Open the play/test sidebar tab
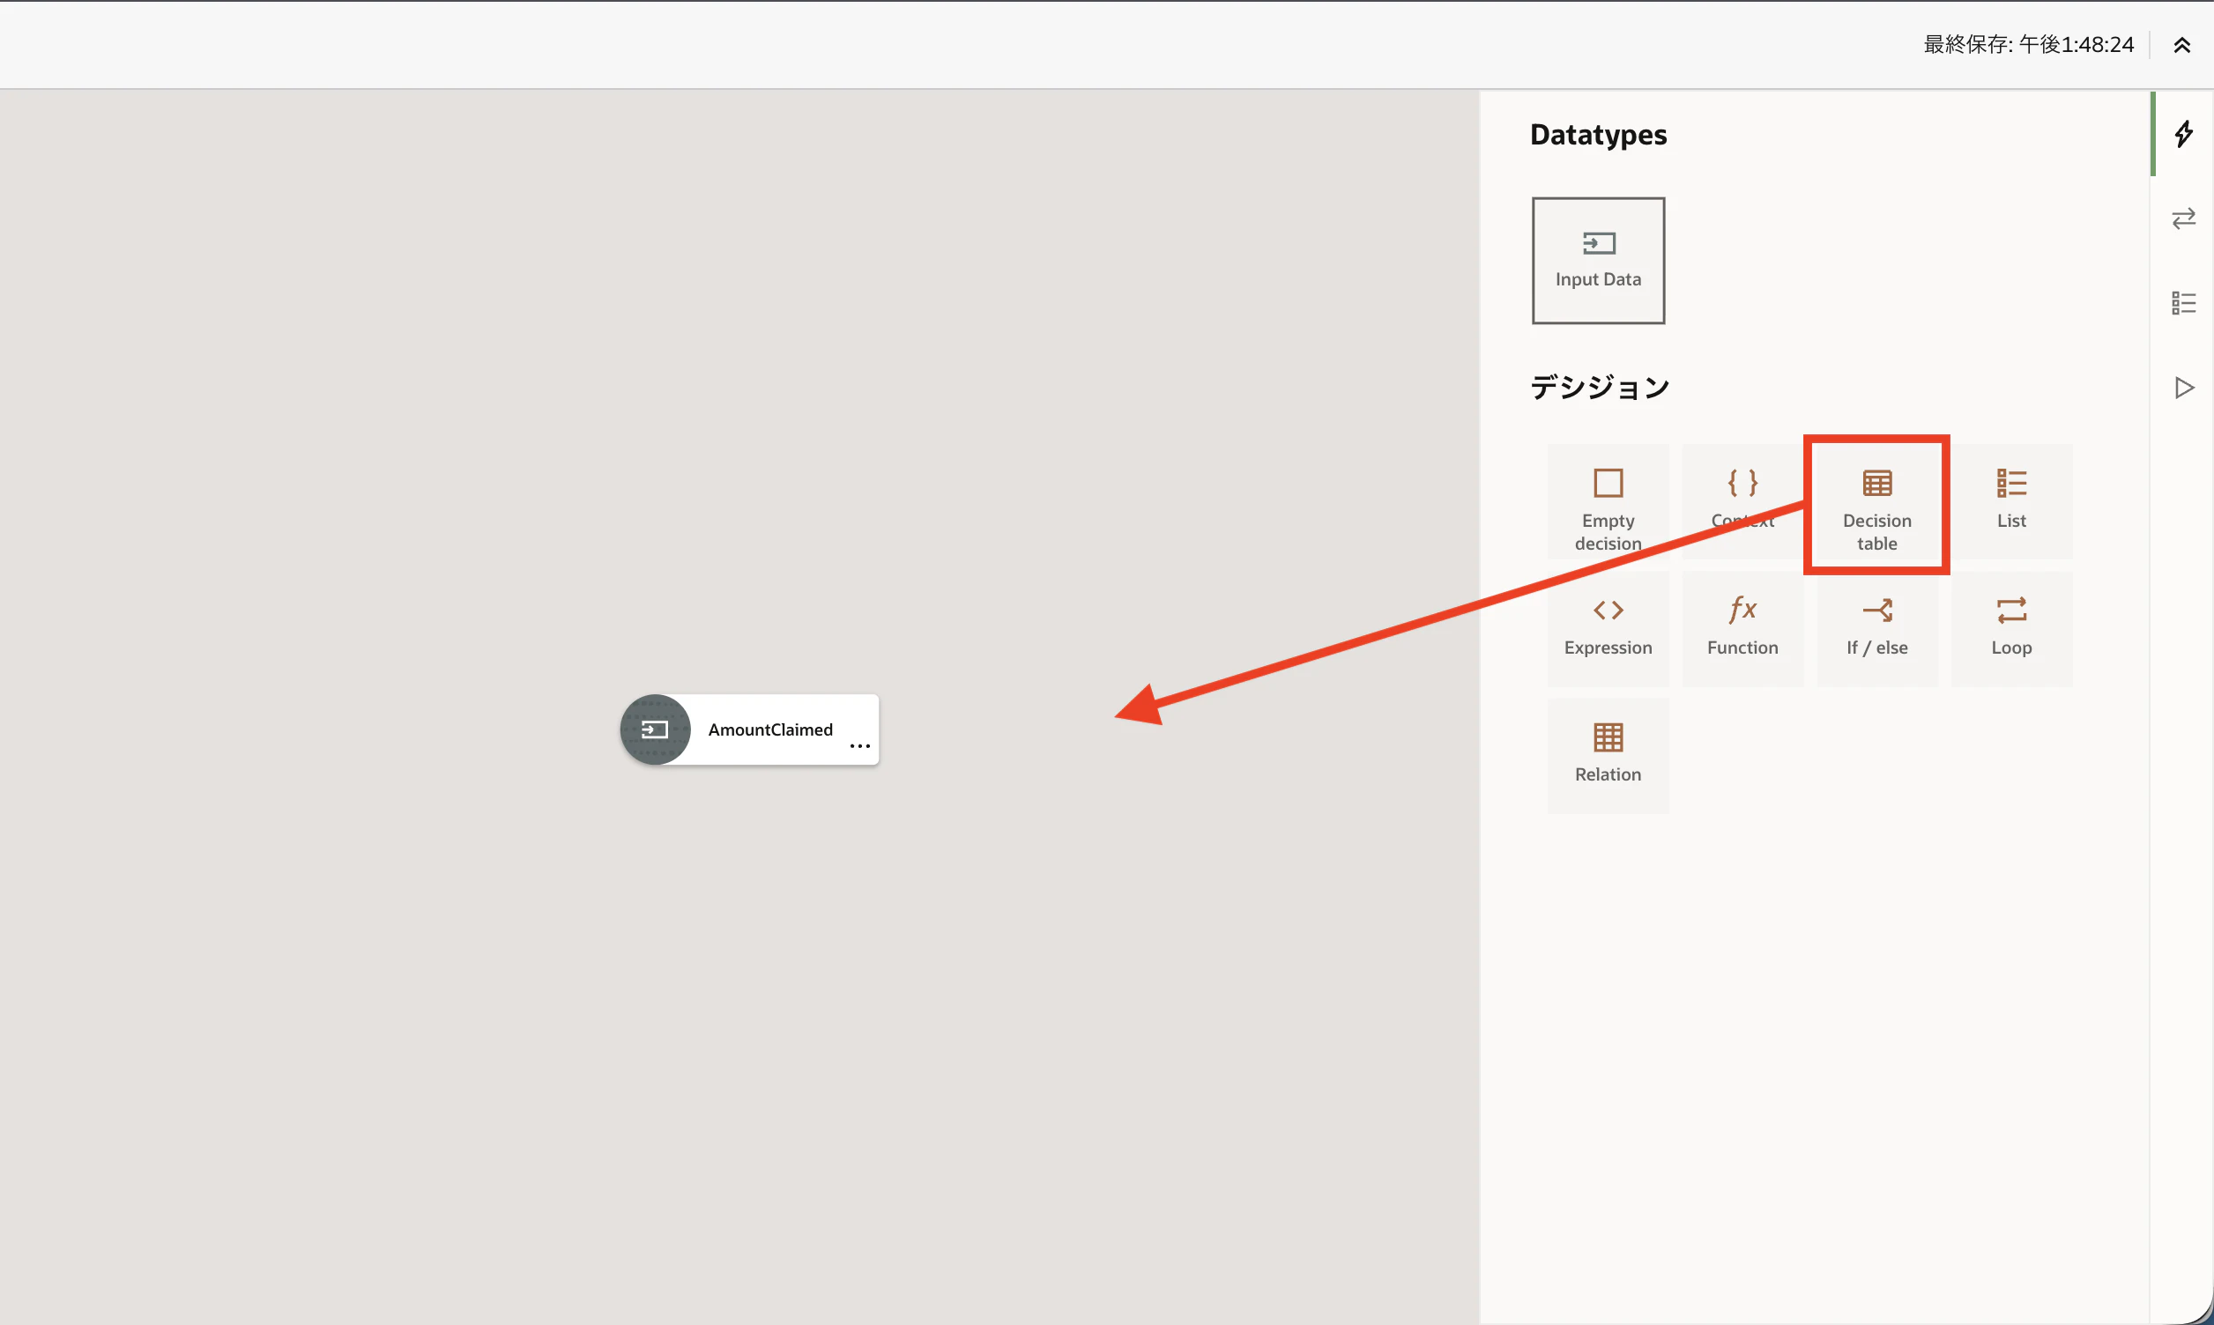 click(2183, 388)
